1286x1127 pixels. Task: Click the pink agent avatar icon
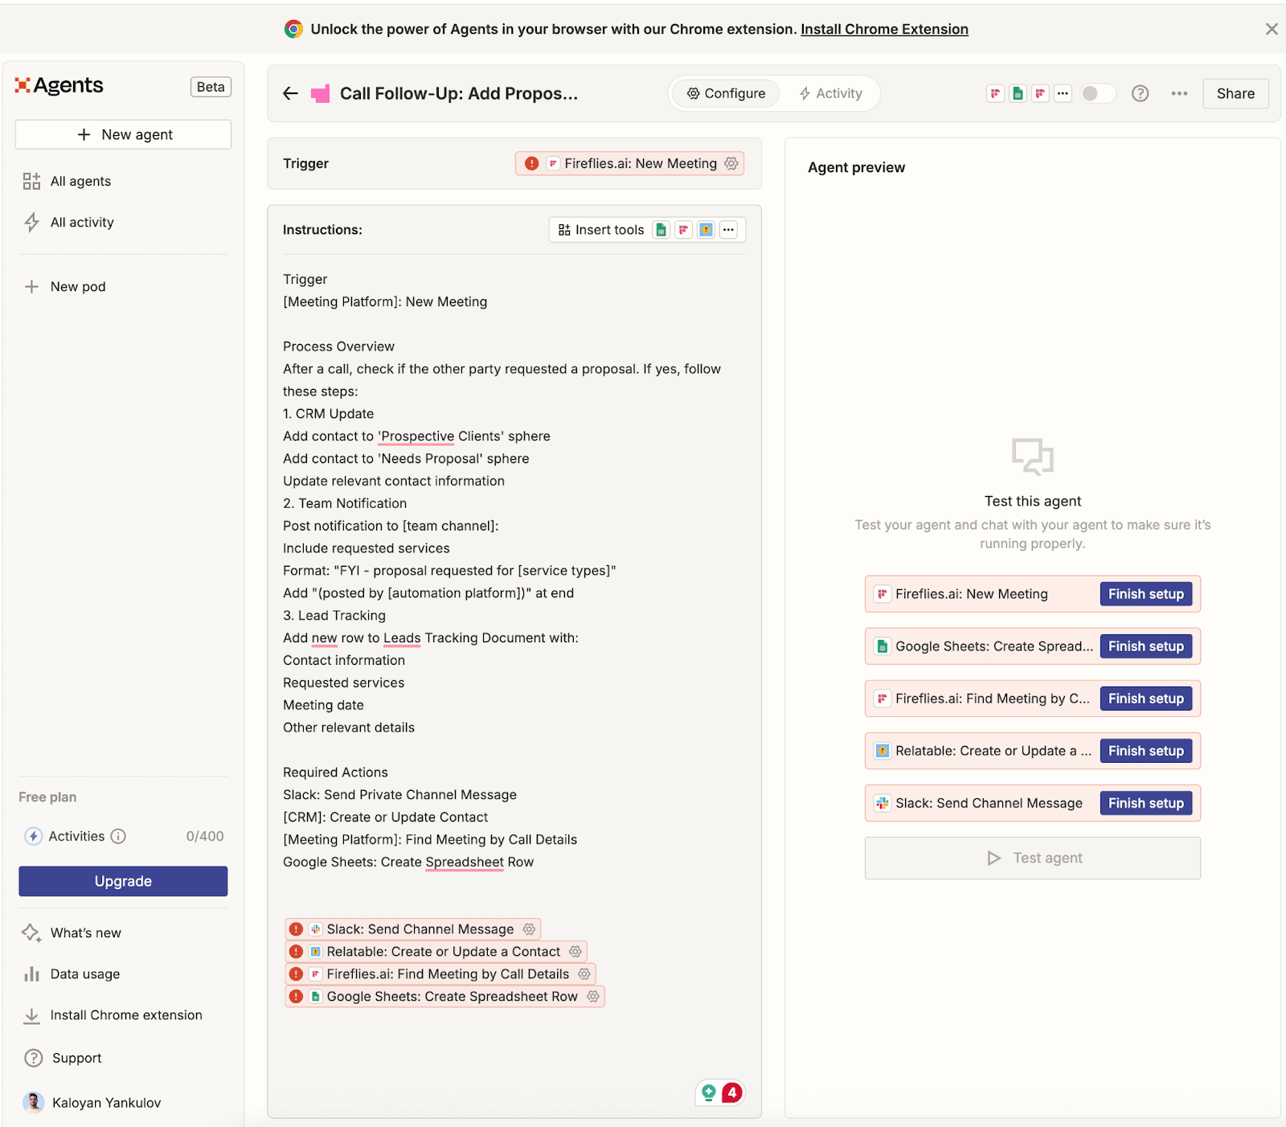click(x=321, y=94)
